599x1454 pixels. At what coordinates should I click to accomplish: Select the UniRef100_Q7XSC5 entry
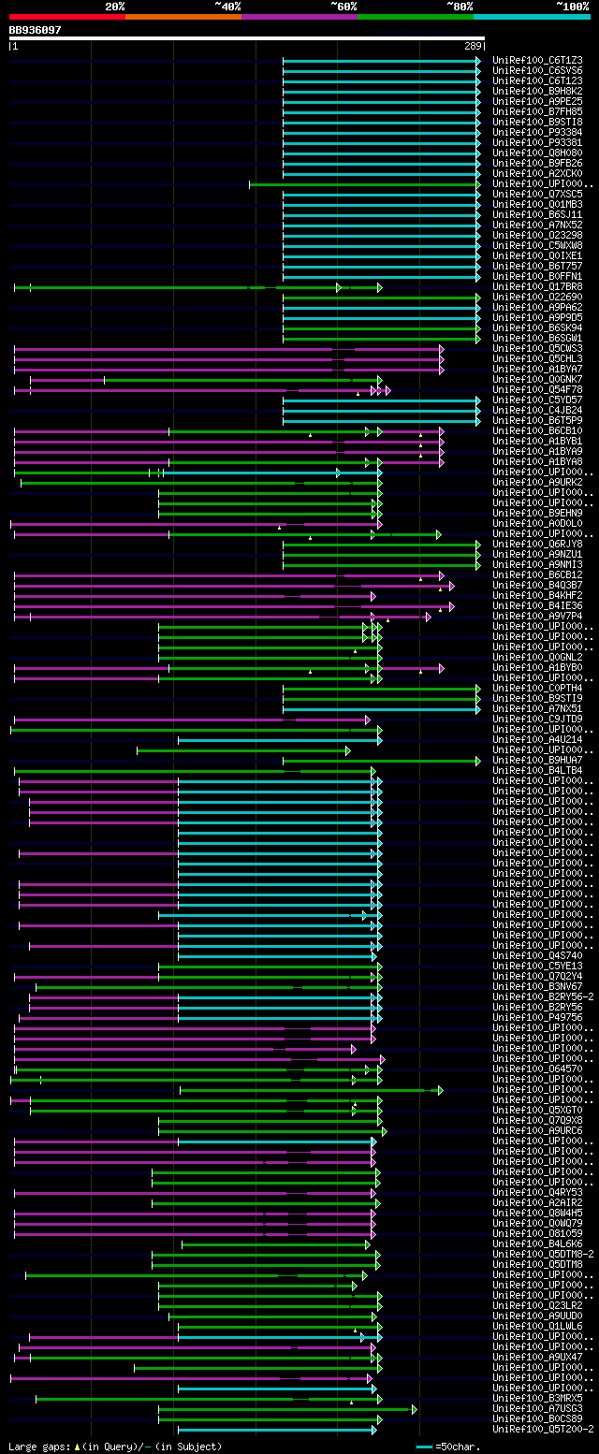click(537, 194)
